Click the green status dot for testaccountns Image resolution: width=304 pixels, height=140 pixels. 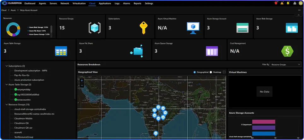click(16, 99)
